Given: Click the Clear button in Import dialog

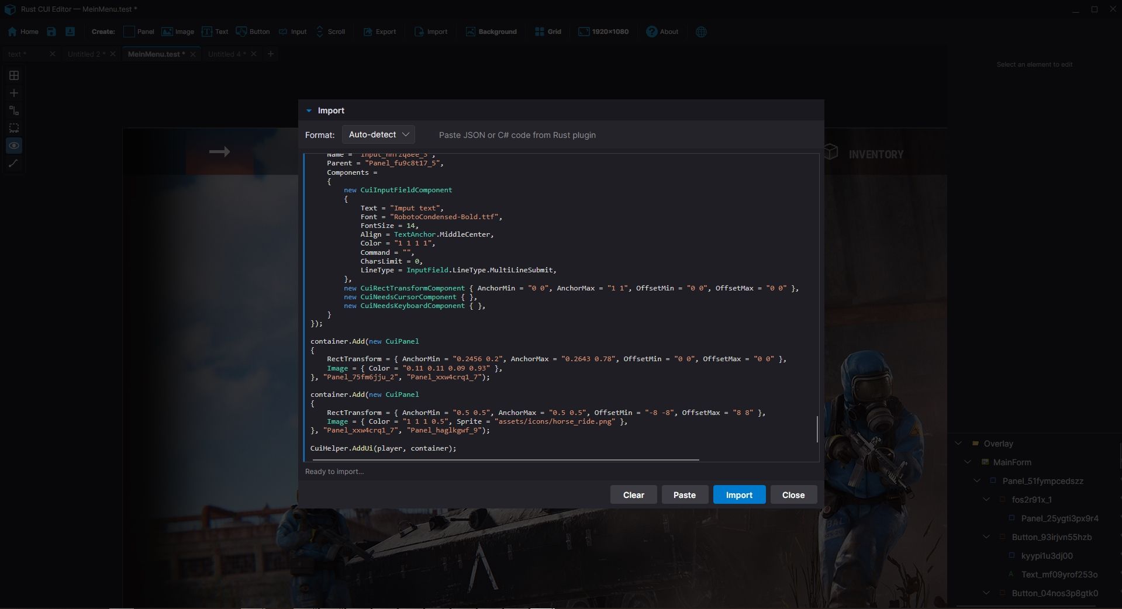Looking at the screenshot, I should [633, 494].
